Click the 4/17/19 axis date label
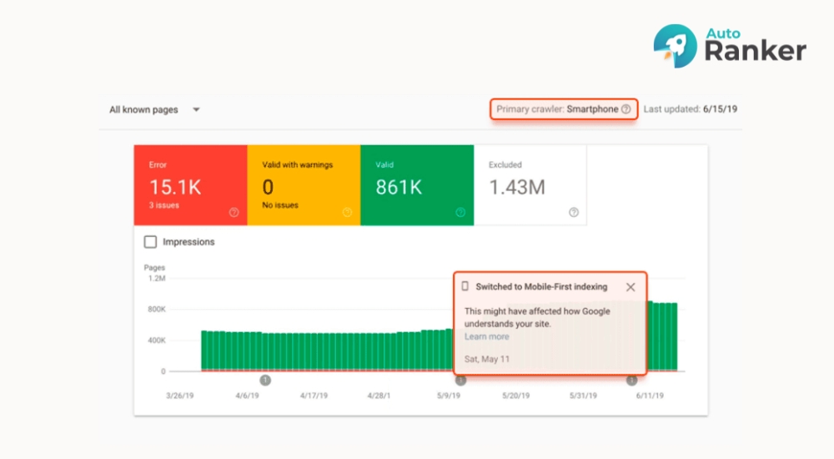Image resolution: width=834 pixels, height=459 pixels. pyautogui.click(x=314, y=396)
